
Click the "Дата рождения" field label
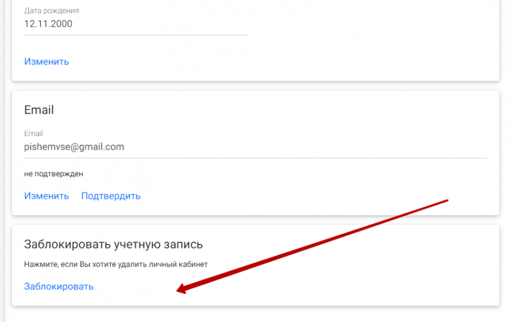[51, 11]
